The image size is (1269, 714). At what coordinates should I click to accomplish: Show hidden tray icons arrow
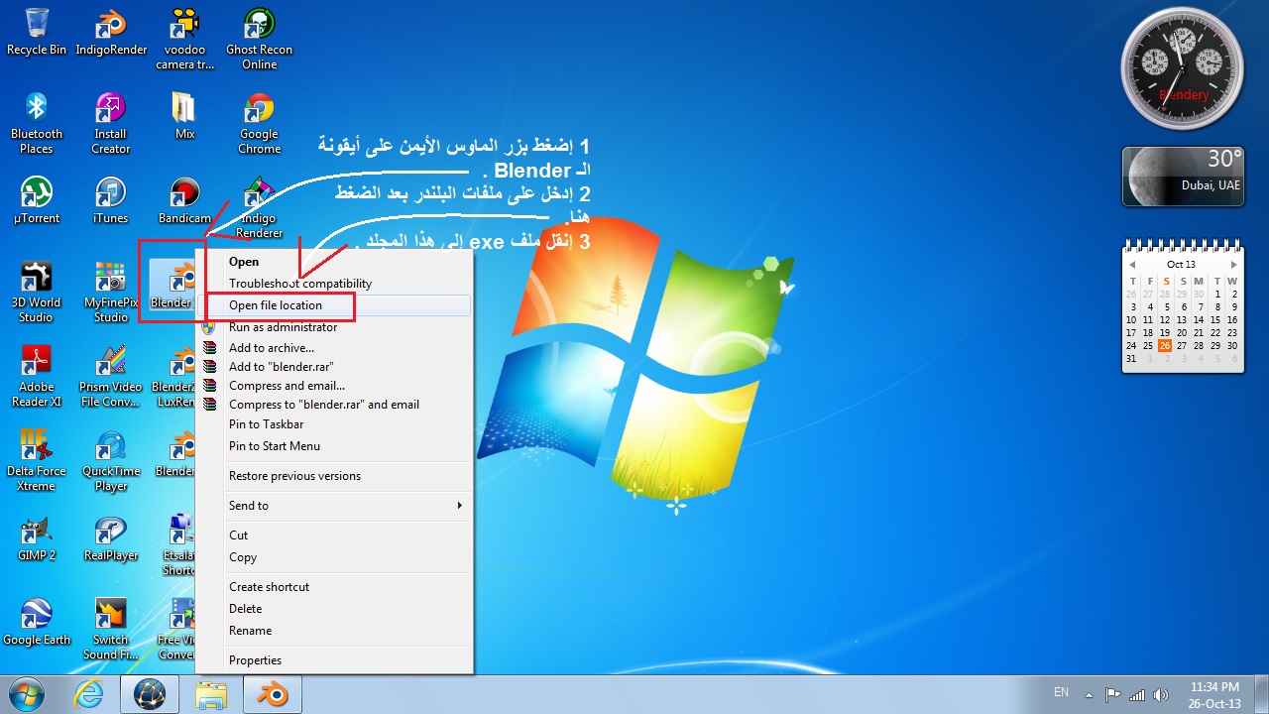(x=1090, y=695)
